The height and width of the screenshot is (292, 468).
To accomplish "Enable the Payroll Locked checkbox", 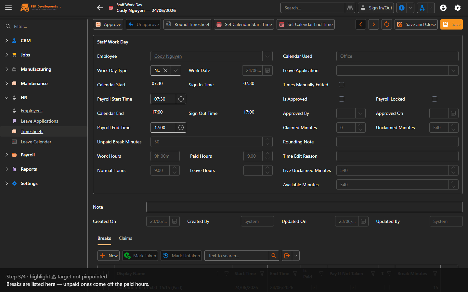I will point(435,99).
